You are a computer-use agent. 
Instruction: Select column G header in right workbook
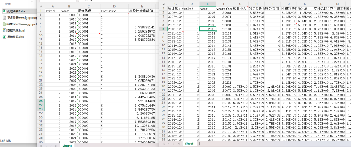[x=240, y=4]
